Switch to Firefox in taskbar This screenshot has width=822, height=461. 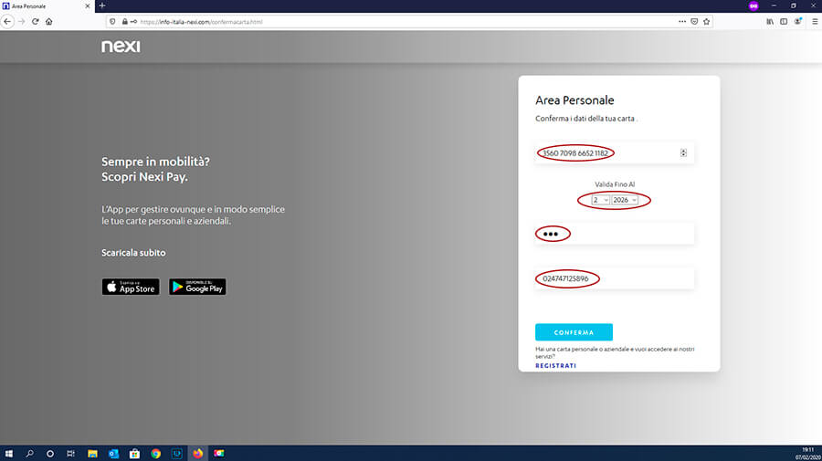tap(197, 453)
